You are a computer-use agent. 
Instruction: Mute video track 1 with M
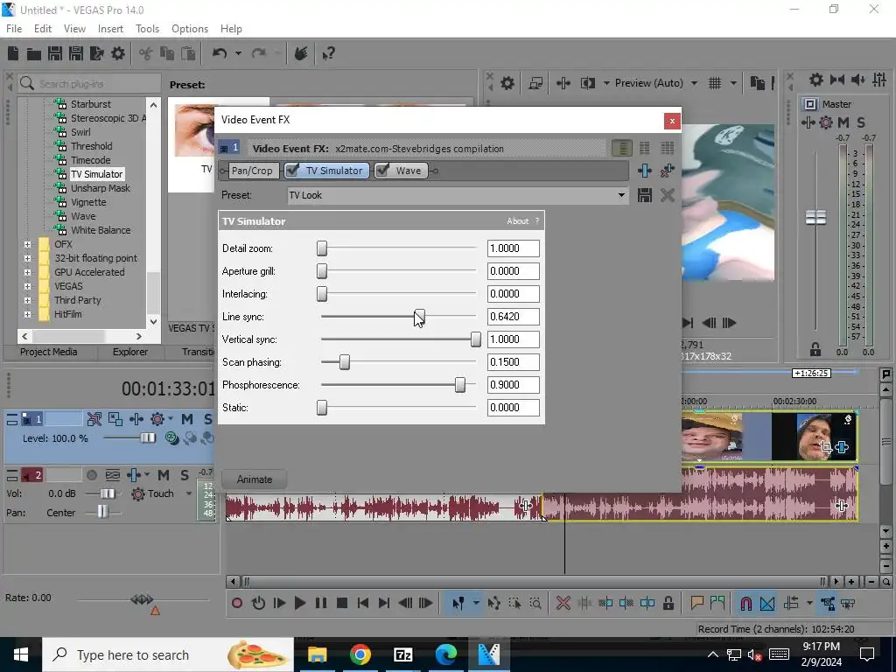(187, 419)
